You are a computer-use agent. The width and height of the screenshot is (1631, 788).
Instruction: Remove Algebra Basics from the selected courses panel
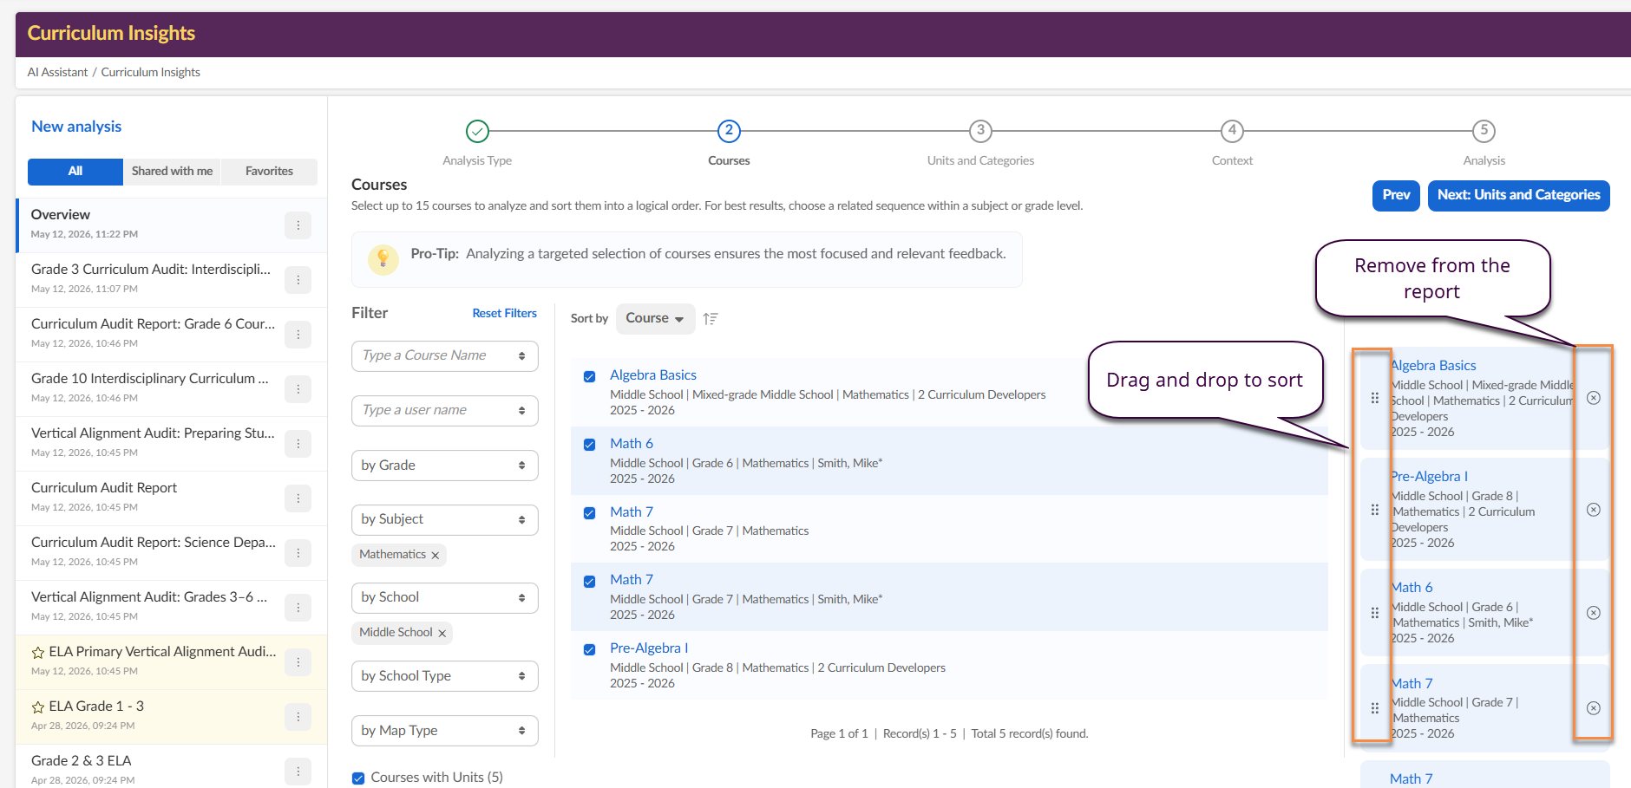[1594, 398]
